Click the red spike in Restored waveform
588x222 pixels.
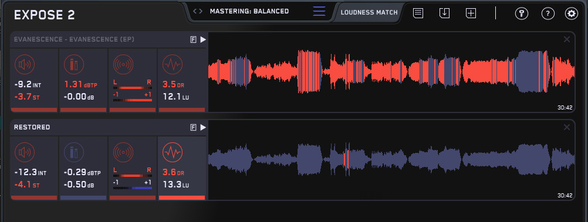tap(346, 159)
